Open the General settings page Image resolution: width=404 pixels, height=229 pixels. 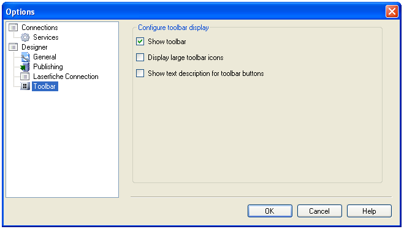click(45, 57)
